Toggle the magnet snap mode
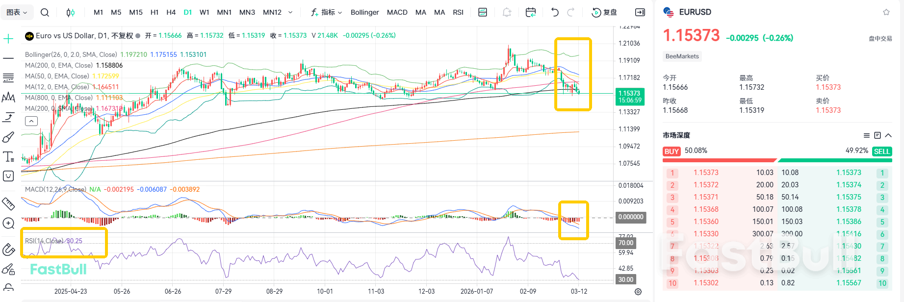The height and width of the screenshot is (302, 904). 8,250
